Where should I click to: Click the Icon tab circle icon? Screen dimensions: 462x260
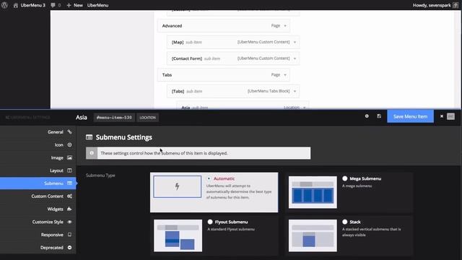click(x=69, y=144)
